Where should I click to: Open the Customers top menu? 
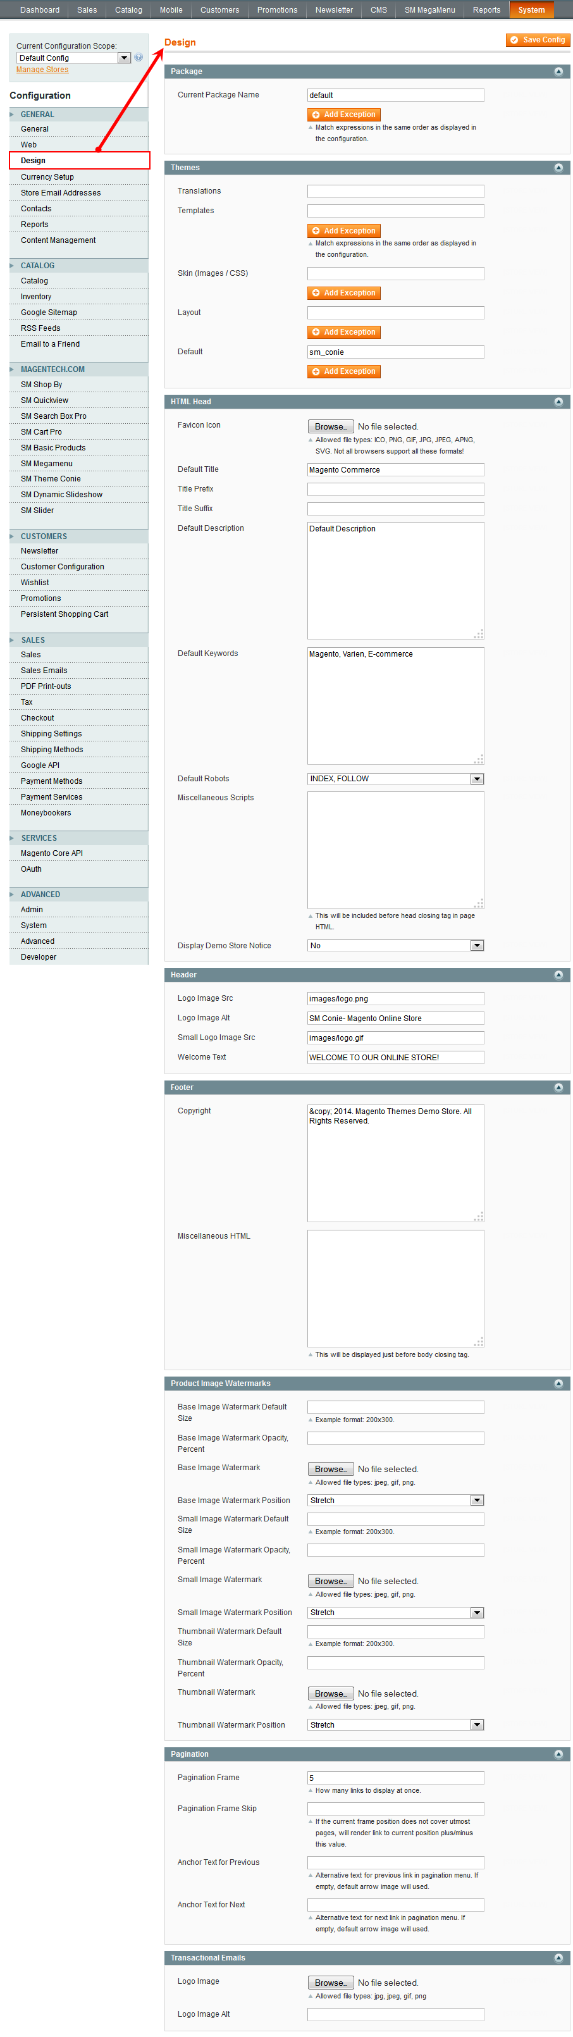click(219, 9)
